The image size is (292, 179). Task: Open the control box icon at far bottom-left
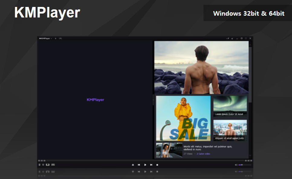coord(40,165)
